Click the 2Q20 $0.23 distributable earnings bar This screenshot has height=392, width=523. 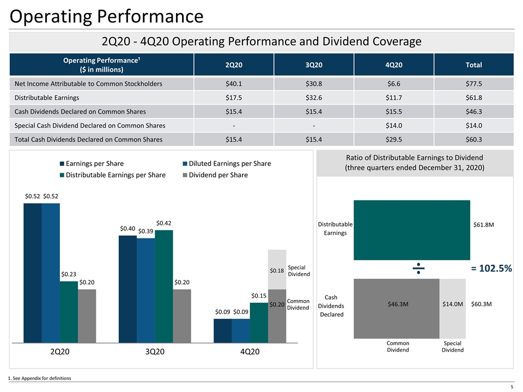(x=69, y=312)
